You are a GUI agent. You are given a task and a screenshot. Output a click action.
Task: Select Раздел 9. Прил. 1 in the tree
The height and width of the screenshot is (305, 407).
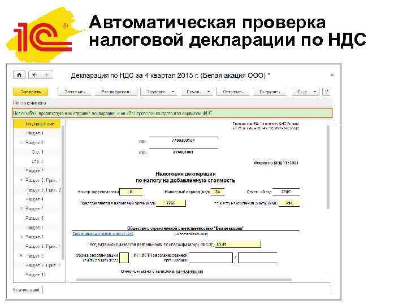[x=43, y=265]
